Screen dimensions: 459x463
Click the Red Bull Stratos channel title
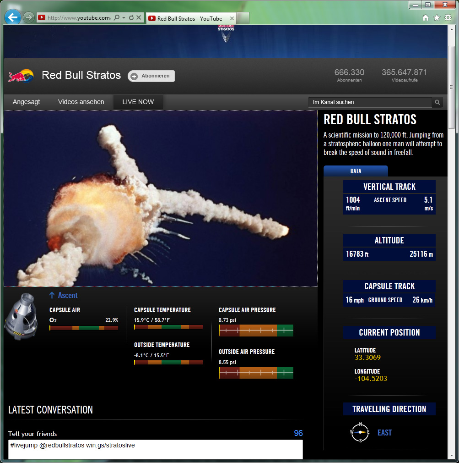81,75
